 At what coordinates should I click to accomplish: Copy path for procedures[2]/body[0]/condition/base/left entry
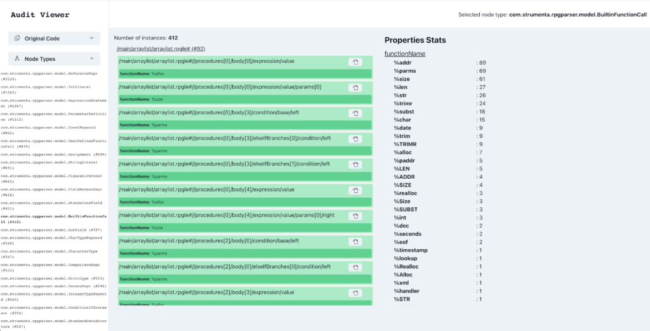coord(356,242)
